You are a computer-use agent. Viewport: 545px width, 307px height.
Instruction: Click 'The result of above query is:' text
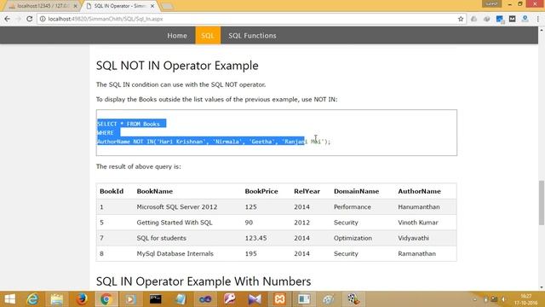[138, 166]
